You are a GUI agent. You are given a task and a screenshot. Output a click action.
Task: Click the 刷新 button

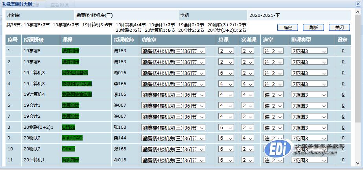pyautogui.click(x=313, y=27)
